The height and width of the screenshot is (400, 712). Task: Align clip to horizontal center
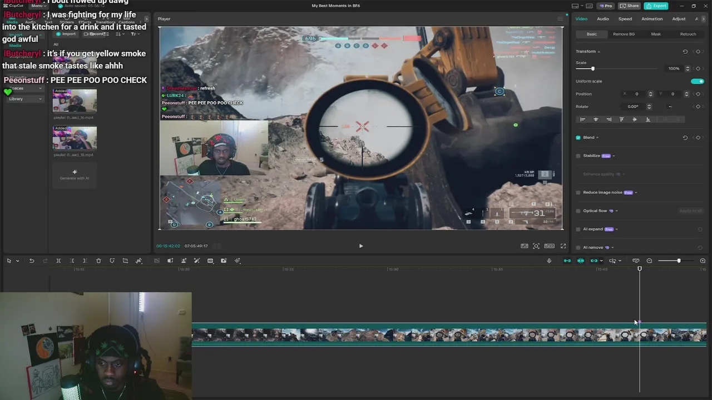596,119
